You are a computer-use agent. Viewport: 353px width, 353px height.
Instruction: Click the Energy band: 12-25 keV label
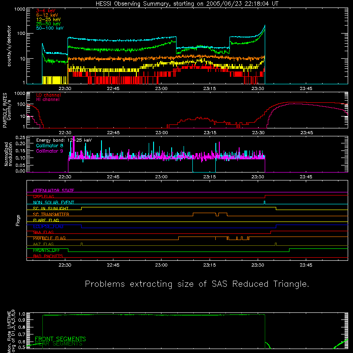click(x=64, y=140)
